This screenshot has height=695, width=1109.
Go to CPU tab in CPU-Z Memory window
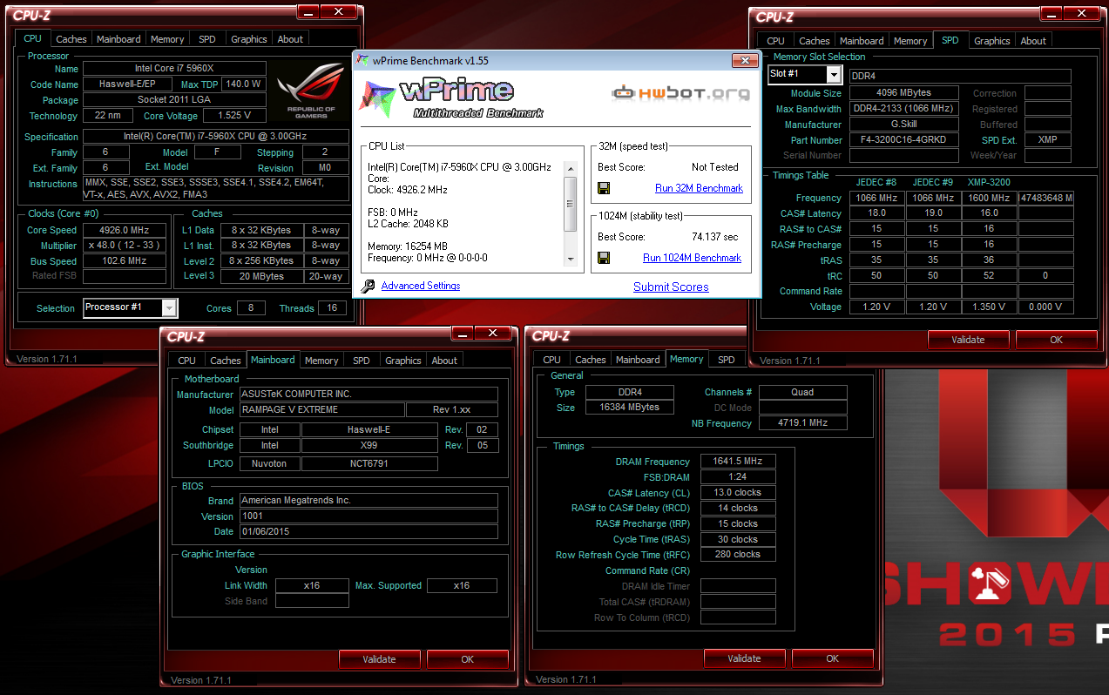(x=552, y=360)
